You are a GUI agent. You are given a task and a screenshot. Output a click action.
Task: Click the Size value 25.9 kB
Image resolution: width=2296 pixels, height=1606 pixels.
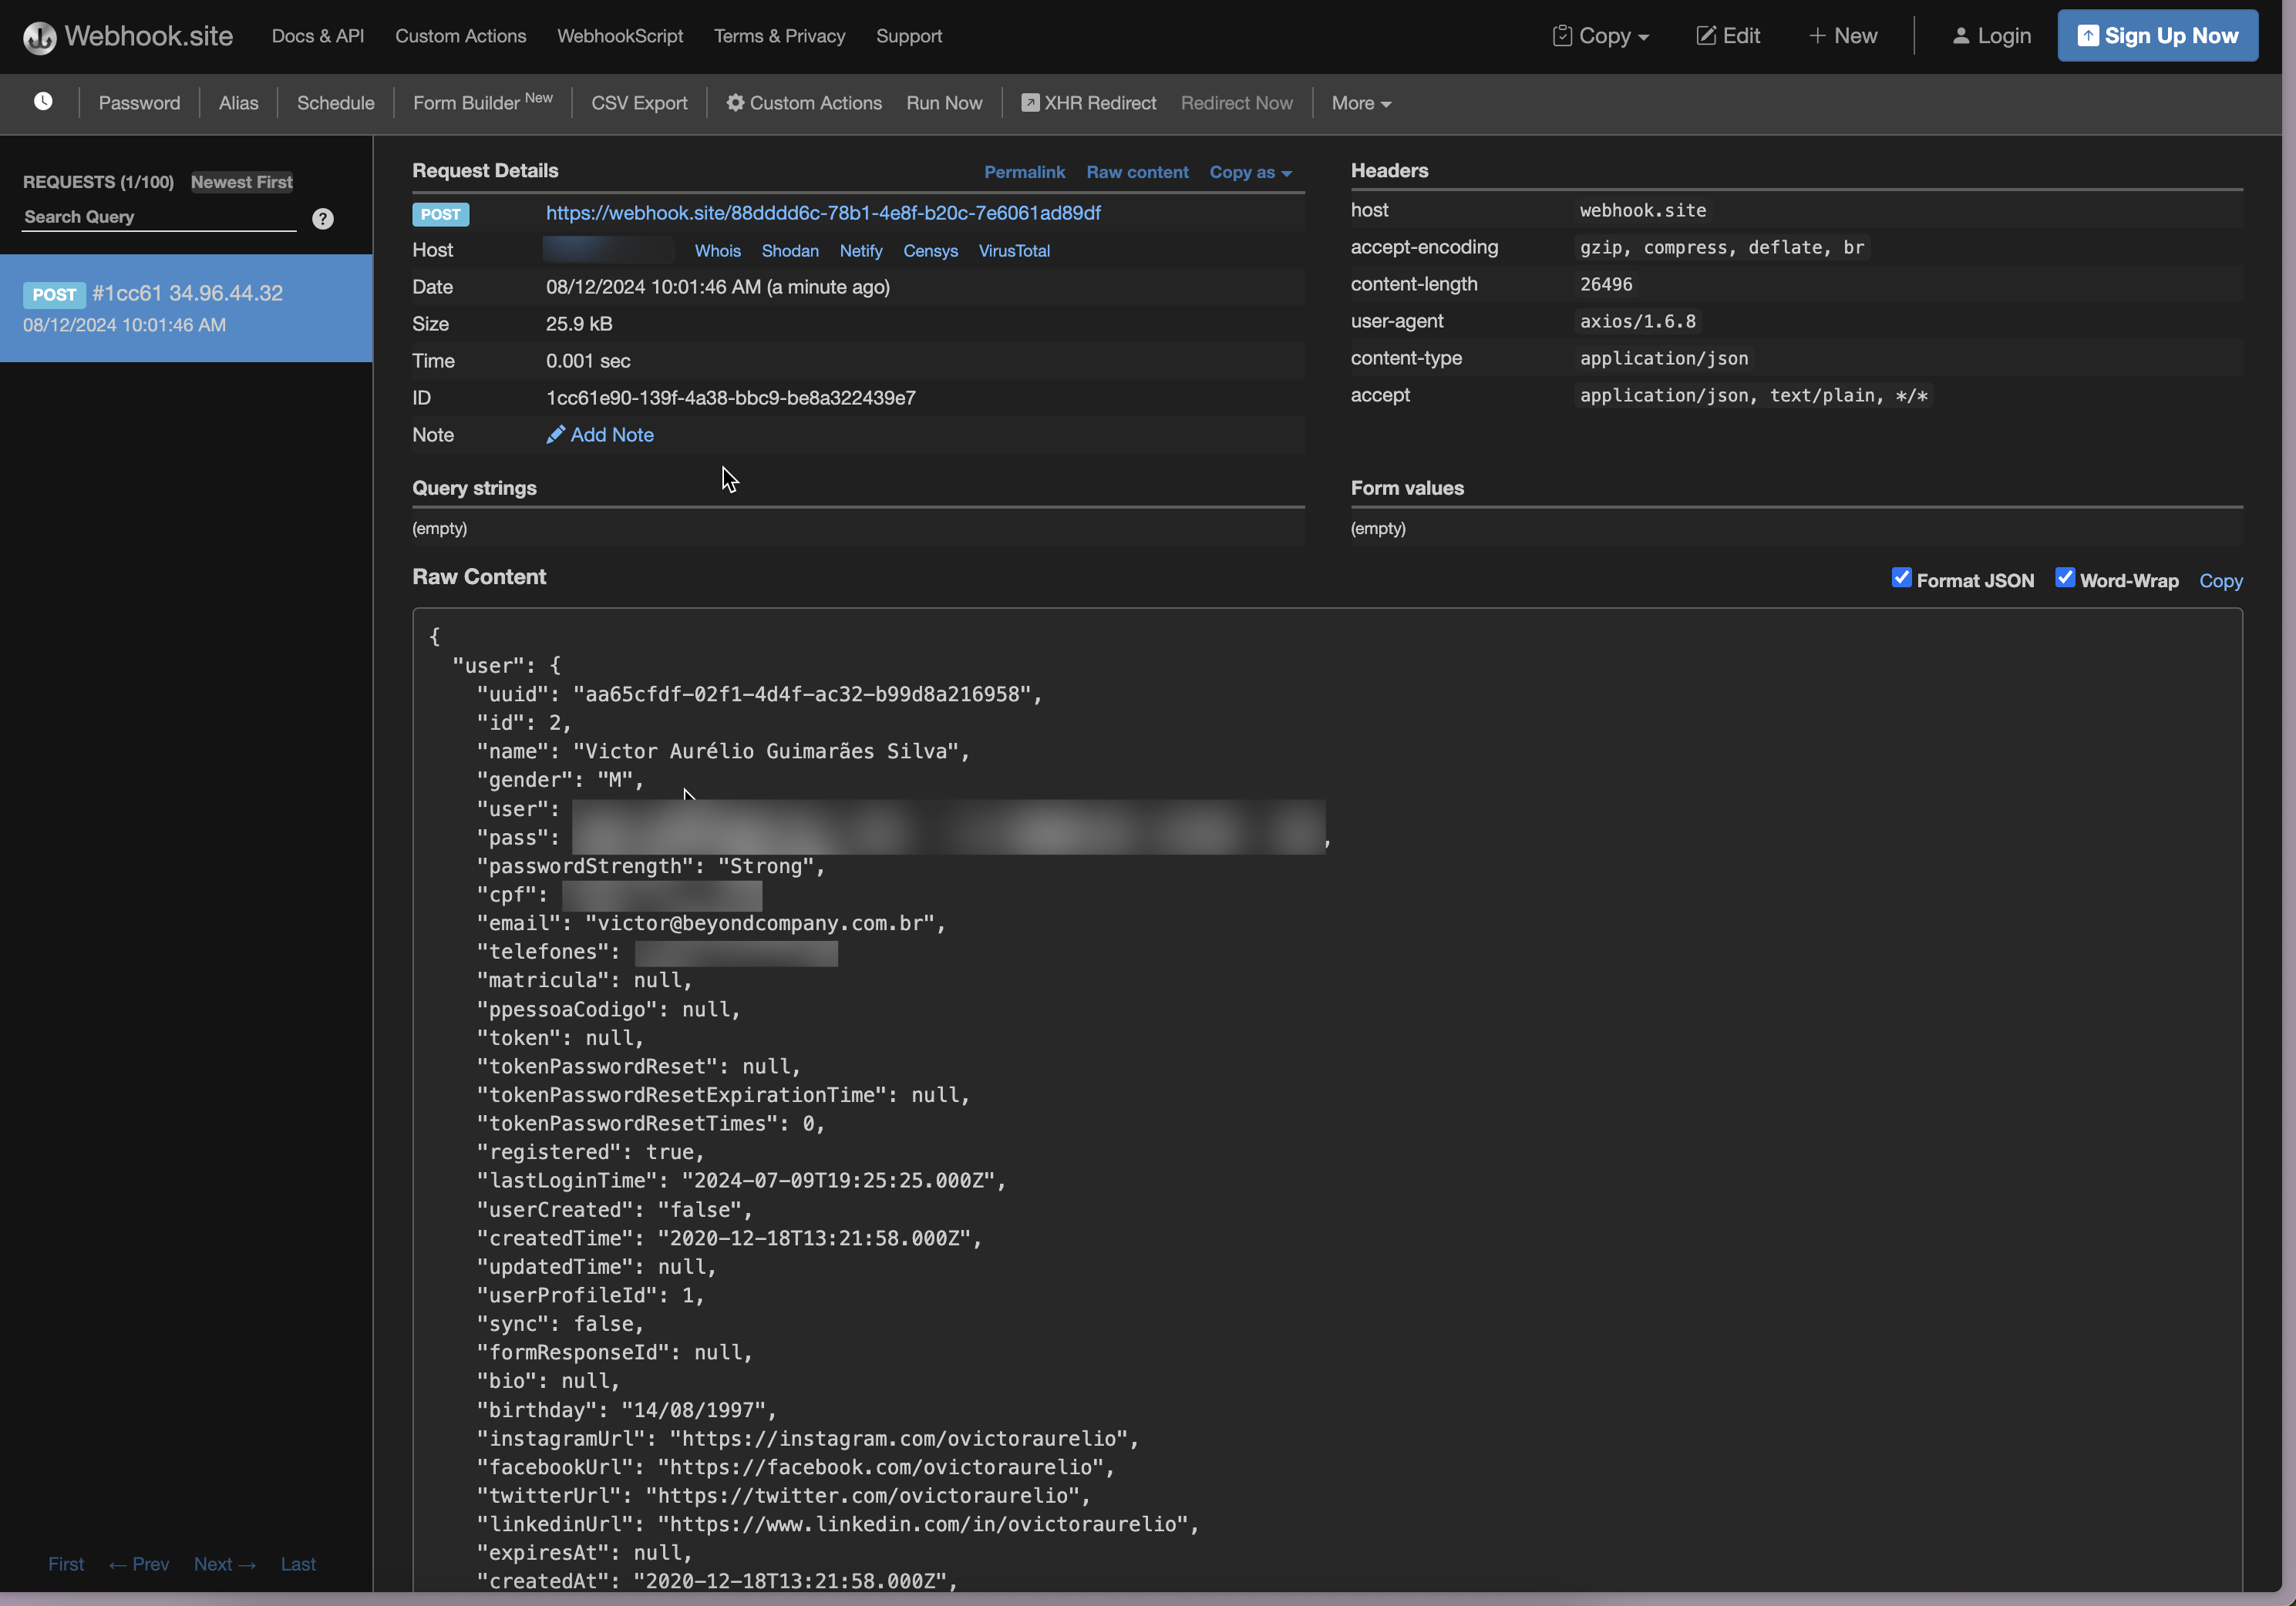coord(579,324)
